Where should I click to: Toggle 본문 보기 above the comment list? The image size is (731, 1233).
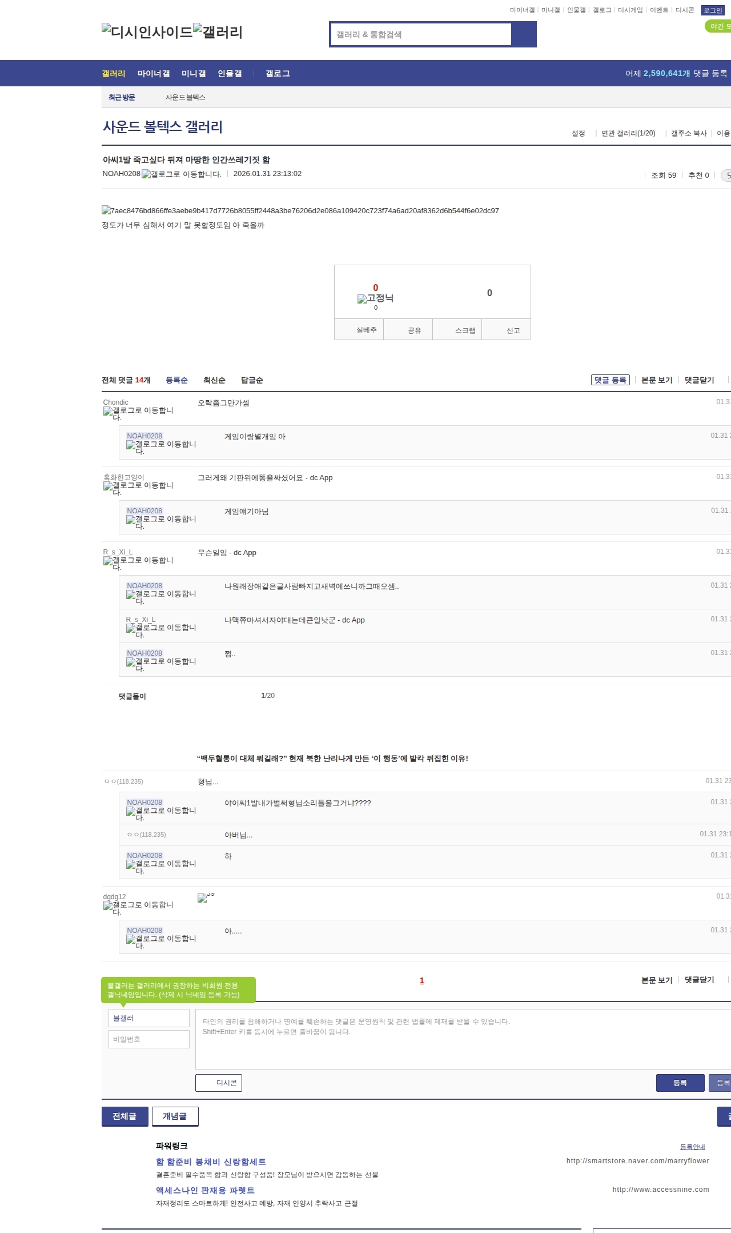(657, 380)
